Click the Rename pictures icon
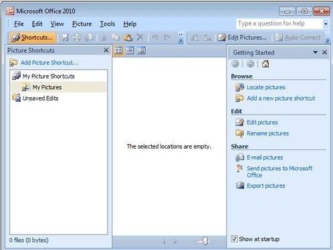Viewport: 333px width, 250px height. click(x=239, y=133)
